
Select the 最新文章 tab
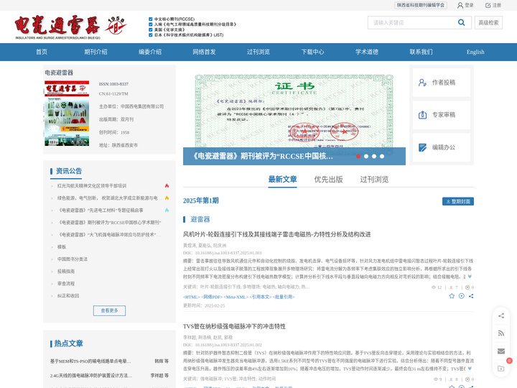point(283,180)
